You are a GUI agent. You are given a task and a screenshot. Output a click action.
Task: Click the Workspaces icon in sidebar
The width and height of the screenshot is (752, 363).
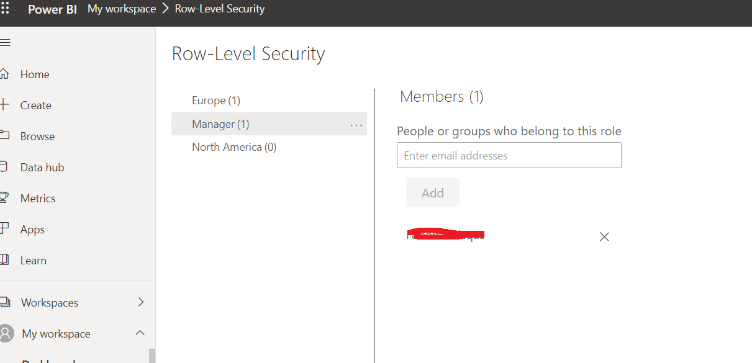pyautogui.click(x=5, y=302)
